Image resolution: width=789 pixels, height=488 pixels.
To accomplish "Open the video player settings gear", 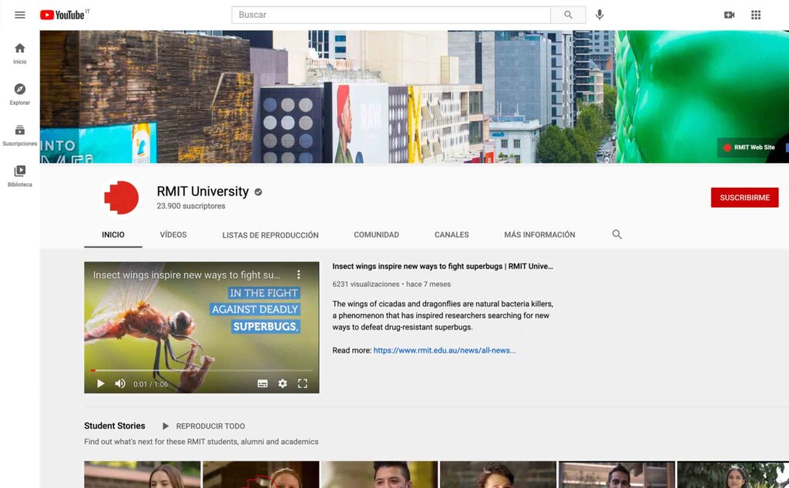I will [x=282, y=383].
